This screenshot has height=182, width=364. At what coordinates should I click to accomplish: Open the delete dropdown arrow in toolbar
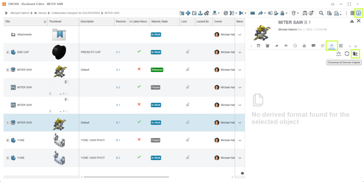(x=298, y=13)
